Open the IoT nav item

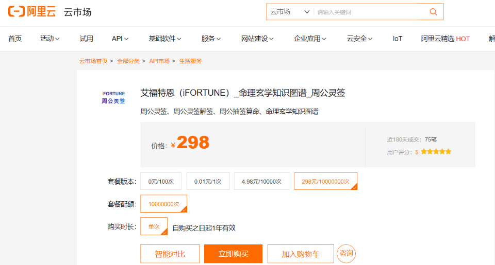coord(398,39)
